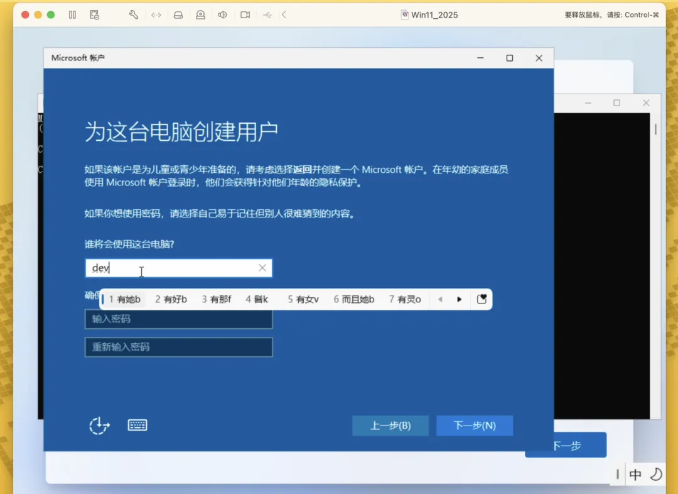Screen dimensions: 678x494
Task: Open the sound speaker icon in VM toolbar
Action: pos(223,14)
